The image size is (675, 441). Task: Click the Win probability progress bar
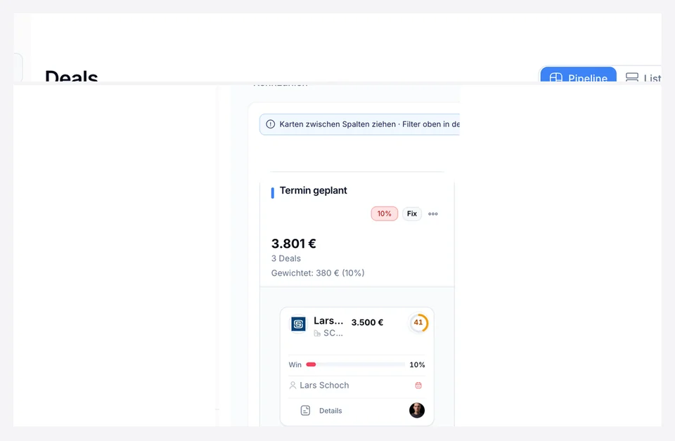point(355,364)
